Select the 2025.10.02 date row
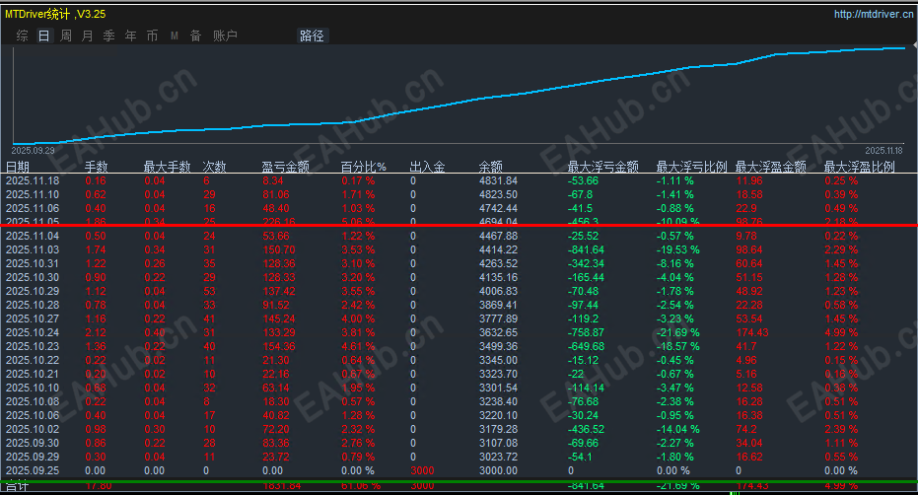This screenshot has width=918, height=495. [459, 429]
